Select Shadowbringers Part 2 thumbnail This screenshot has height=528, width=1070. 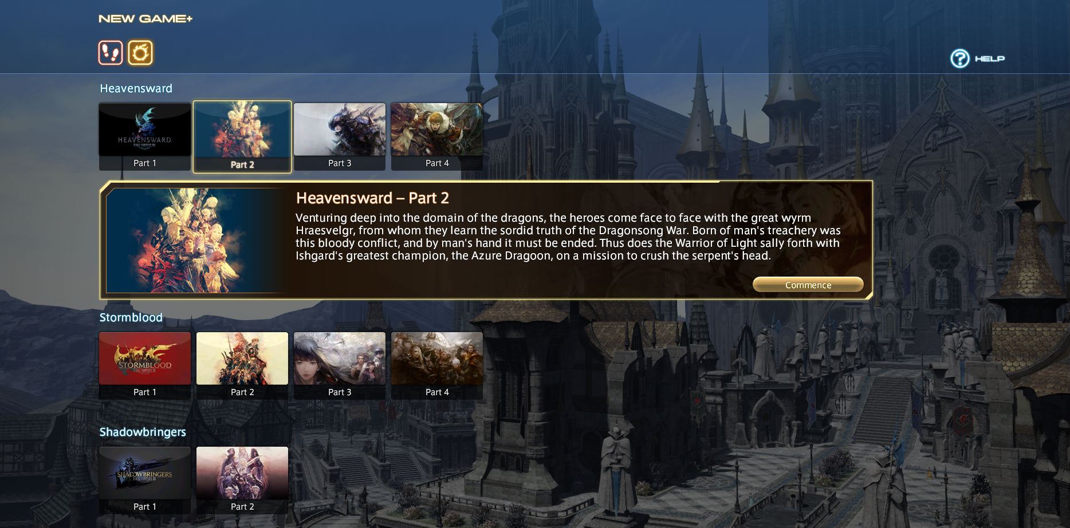click(242, 480)
